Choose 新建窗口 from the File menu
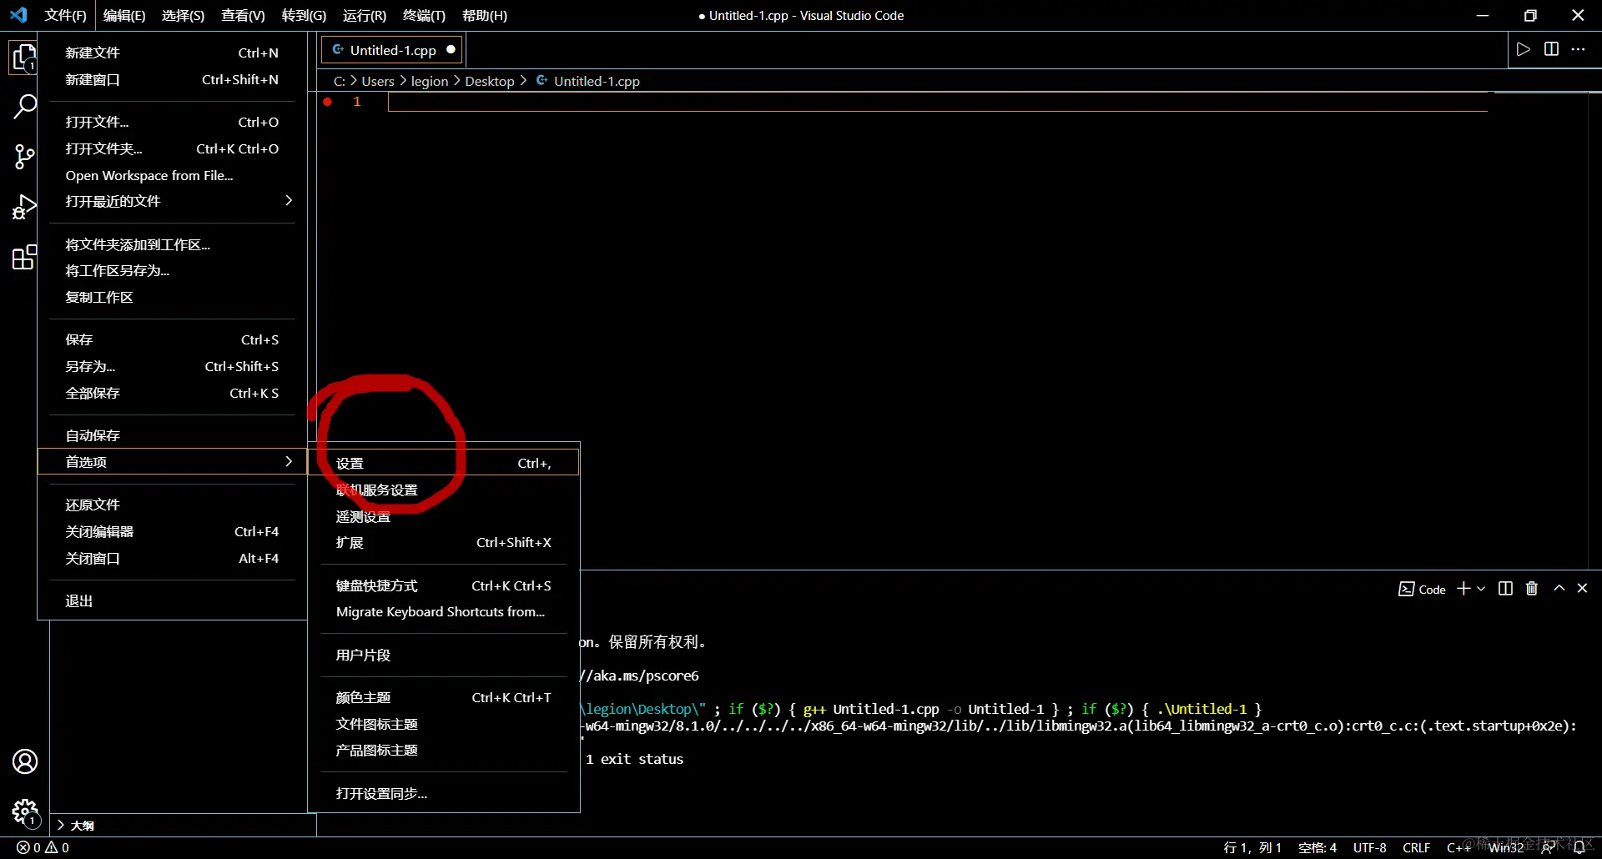Image resolution: width=1602 pixels, height=859 pixels. tap(172, 79)
